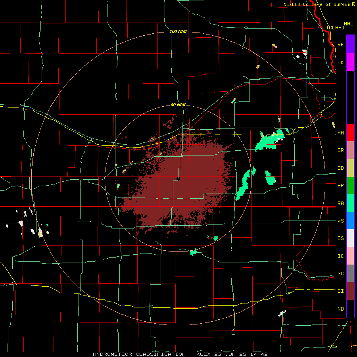Click the "ND" legend label
Viewport: 357px width, 357px height.
340,309
